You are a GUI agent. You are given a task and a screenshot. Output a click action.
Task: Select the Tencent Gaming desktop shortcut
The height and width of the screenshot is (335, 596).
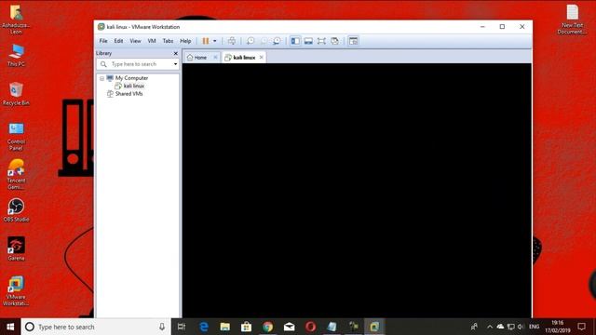point(16,174)
